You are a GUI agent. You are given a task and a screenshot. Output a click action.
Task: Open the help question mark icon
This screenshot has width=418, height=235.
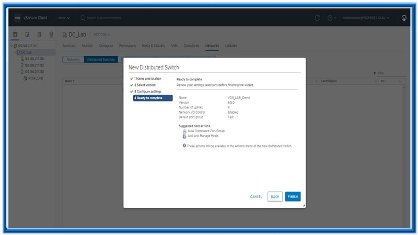330,18
